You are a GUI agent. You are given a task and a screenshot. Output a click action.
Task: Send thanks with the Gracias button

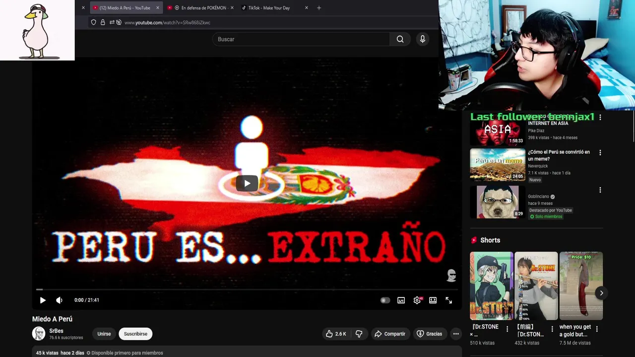[429, 334]
